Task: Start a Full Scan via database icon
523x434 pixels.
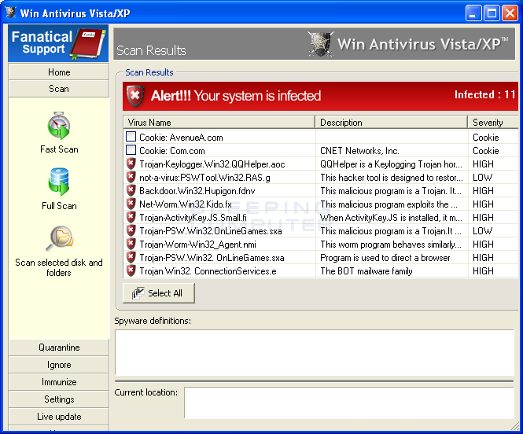Action: (59, 182)
